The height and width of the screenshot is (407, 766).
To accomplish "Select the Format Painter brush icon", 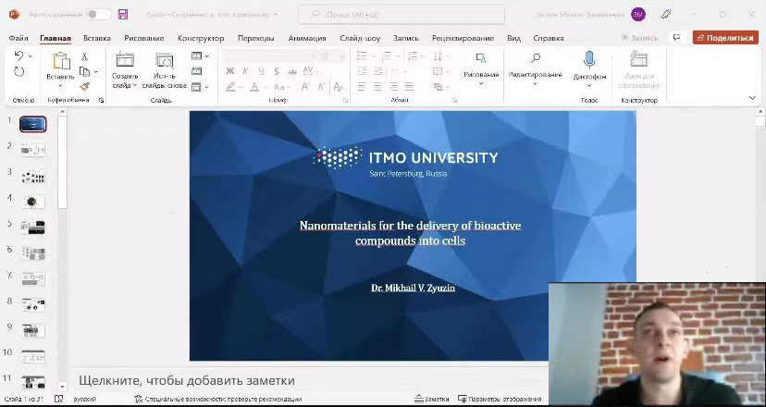I will pyautogui.click(x=84, y=86).
